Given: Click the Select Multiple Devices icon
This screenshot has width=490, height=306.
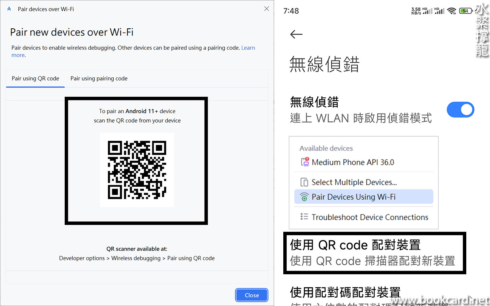Looking at the screenshot, I should click(x=304, y=182).
